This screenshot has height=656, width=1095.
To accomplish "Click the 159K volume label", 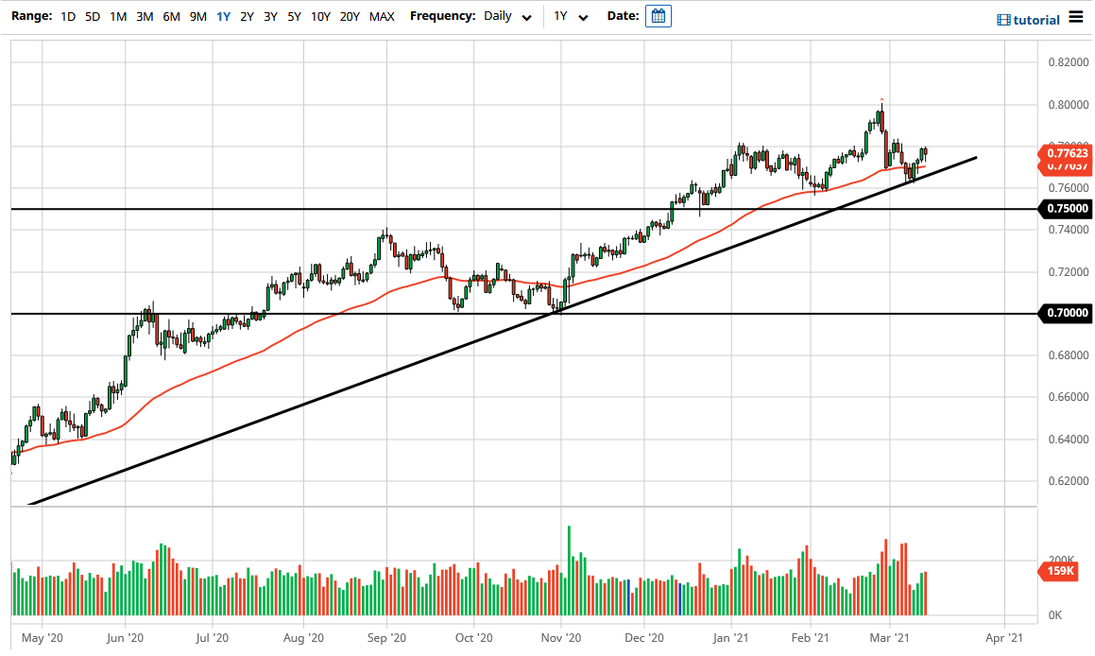I will 1062,571.
